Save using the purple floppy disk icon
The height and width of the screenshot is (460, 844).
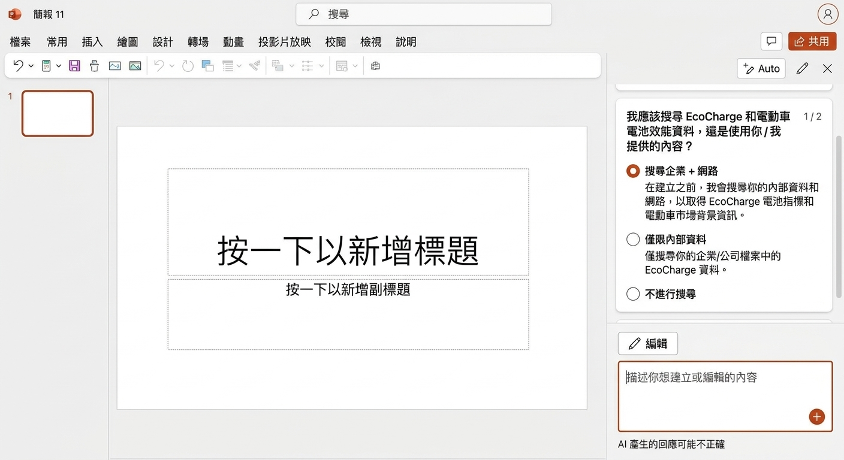[74, 66]
